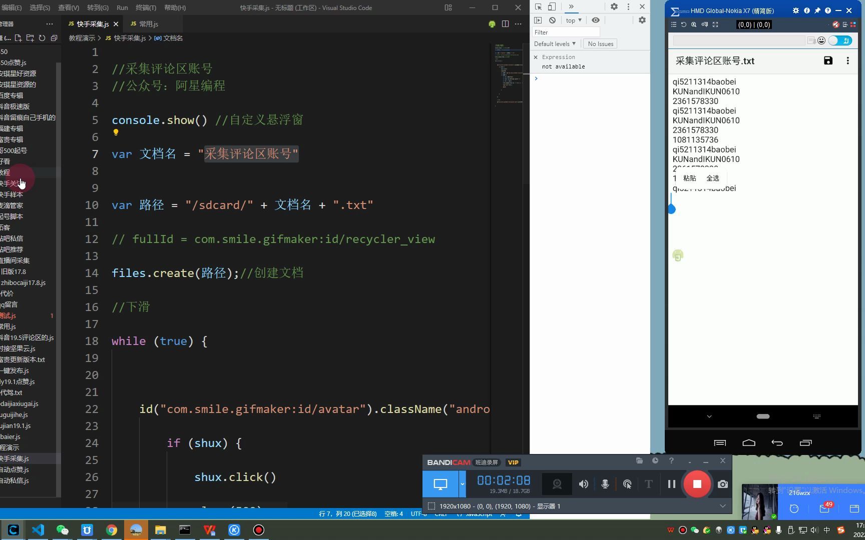Open the top context dropdown

coord(574,20)
